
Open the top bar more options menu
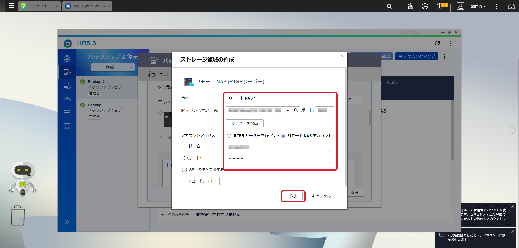coord(497,6)
